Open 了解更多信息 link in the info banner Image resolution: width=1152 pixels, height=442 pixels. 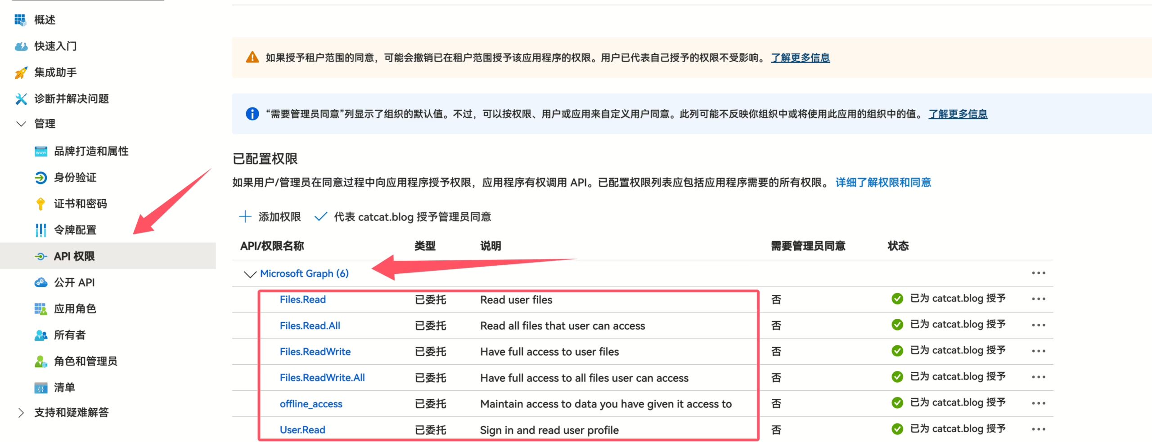958,114
